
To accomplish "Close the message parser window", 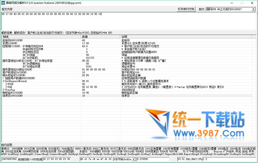I will tap(252, 3).
